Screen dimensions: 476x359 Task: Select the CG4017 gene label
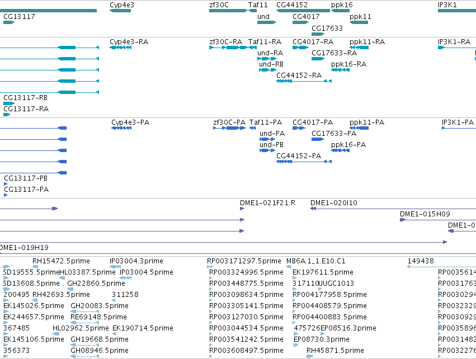[x=306, y=16]
